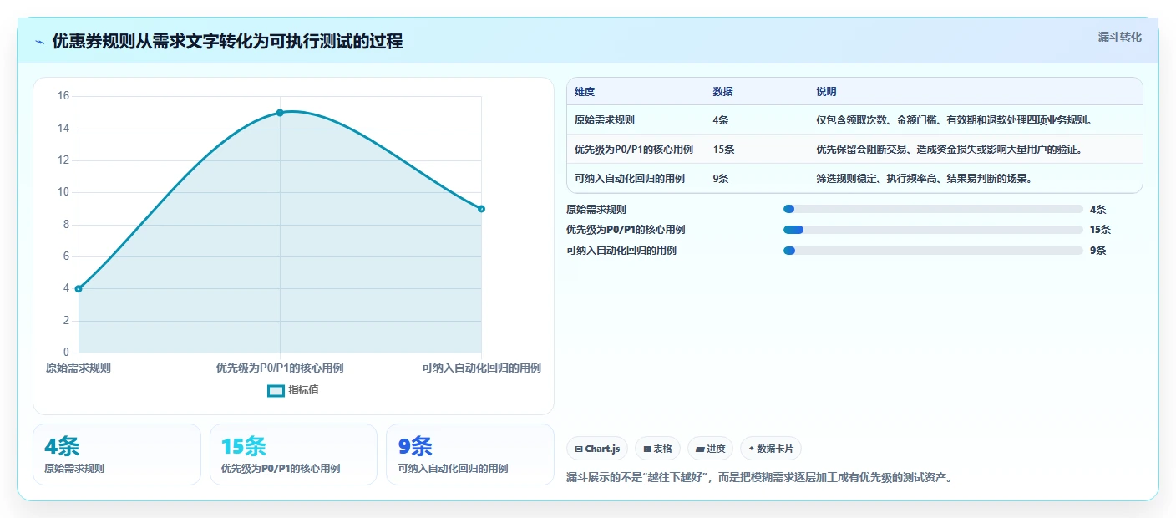Click the chart data point at value 9
This screenshot has height=518, width=1176.
482,209
